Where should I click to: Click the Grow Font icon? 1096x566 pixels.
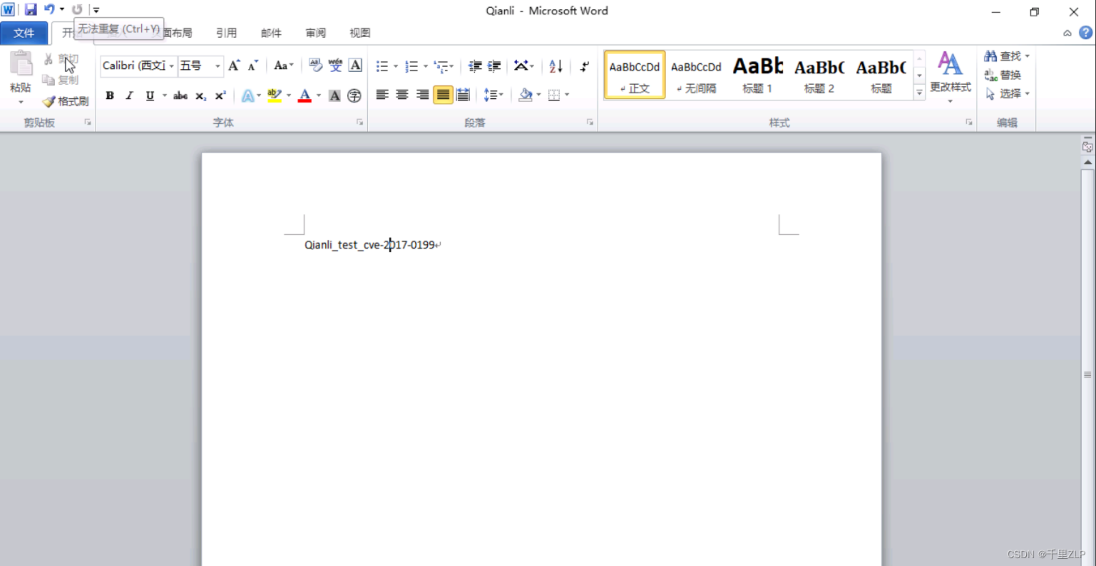[234, 65]
